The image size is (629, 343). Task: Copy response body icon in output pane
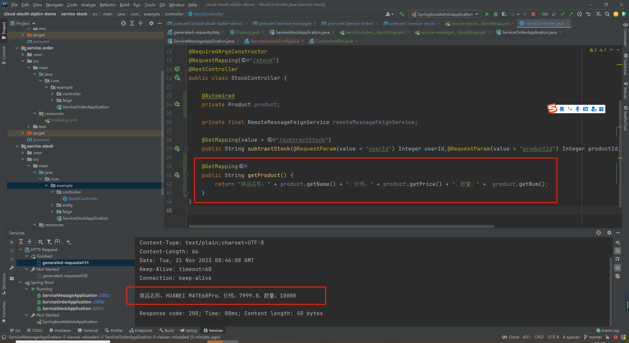[618, 276]
